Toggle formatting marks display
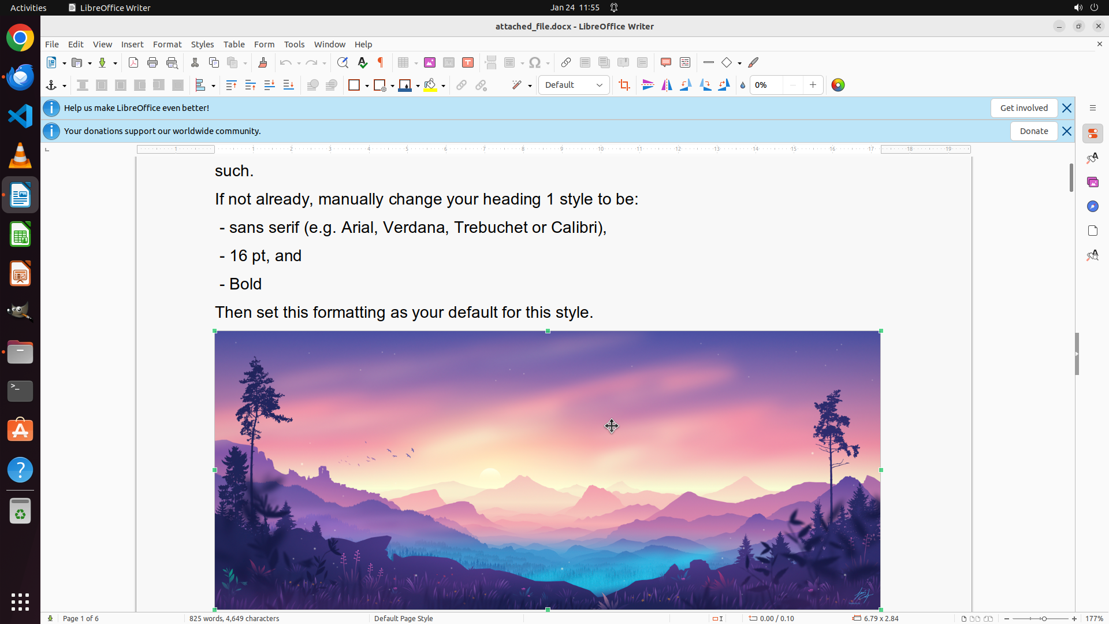Screen dimensions: 1109x624 (x=381, y=62)
